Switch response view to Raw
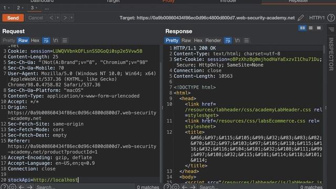 click(186, 40)
